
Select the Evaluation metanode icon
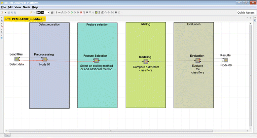[198, 60]
